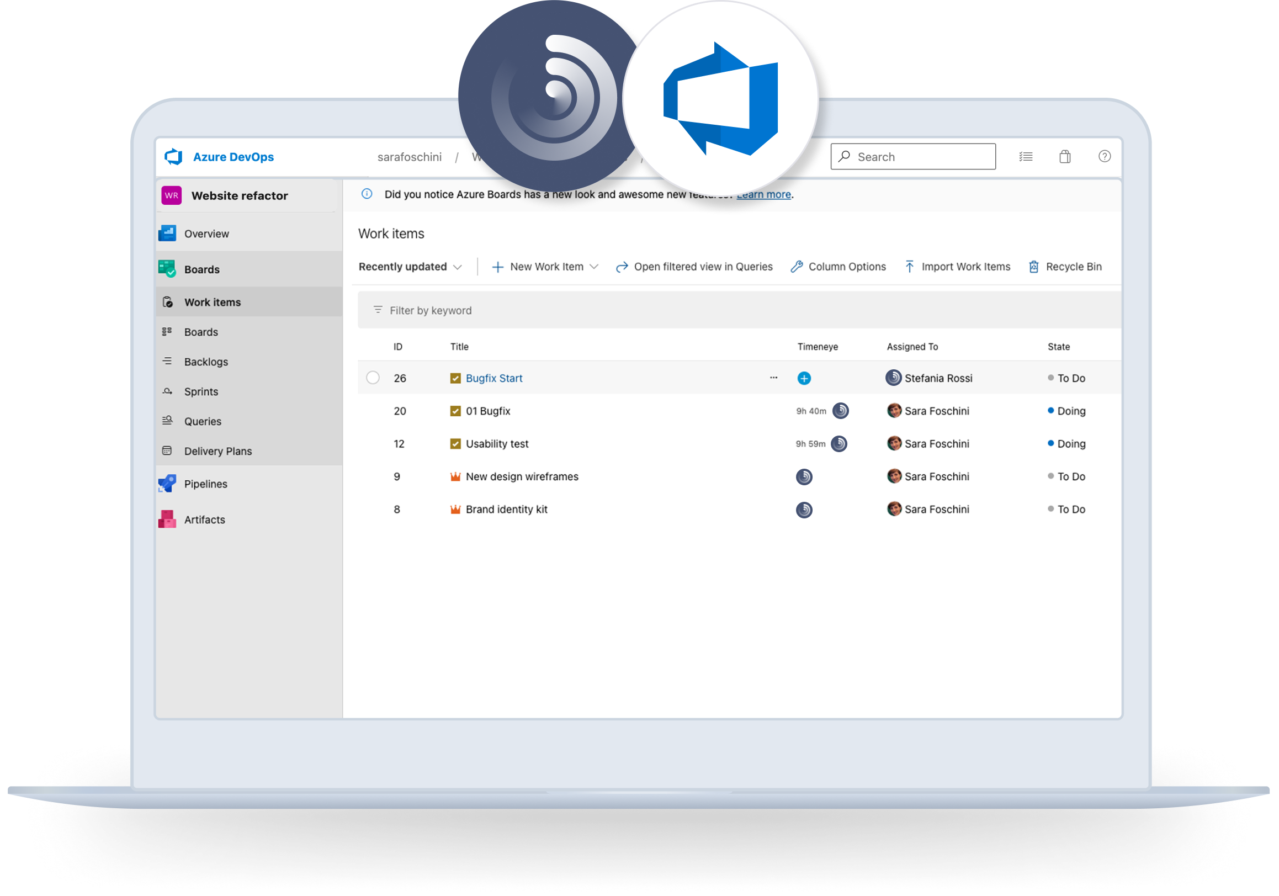
Task: Click the To Do state on Bugfix Start row
Action: [1066, 378]
